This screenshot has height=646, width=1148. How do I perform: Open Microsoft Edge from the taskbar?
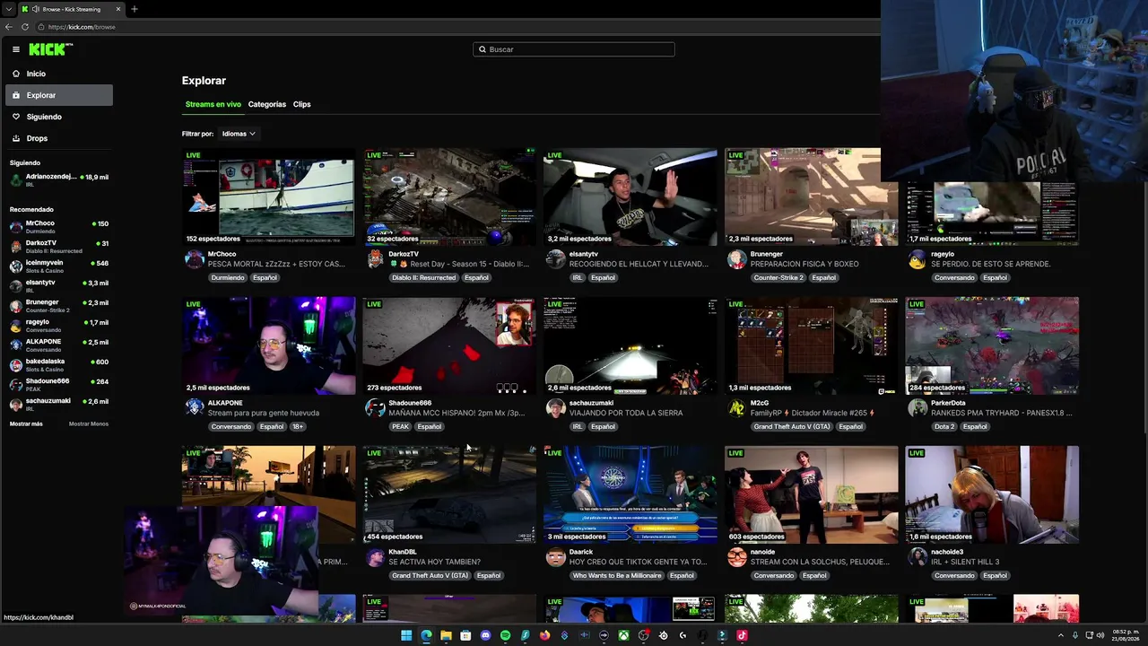click(426, 635)
